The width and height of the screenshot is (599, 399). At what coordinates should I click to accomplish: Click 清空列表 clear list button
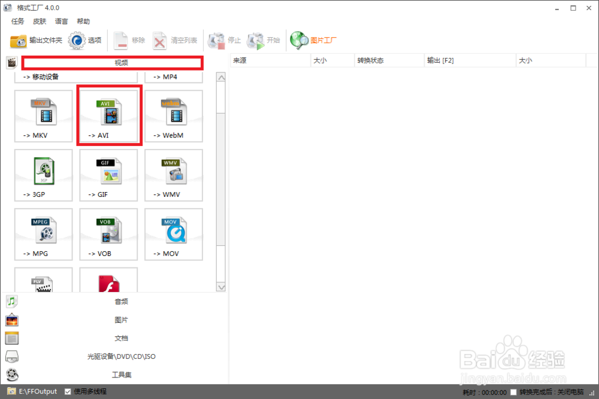[175, 41]
